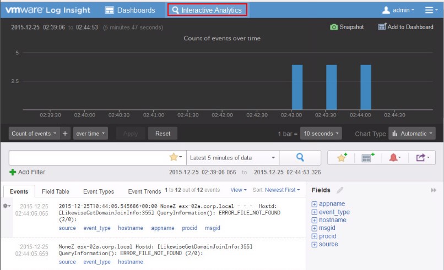The width and height of the screenshot is (444, 270).
Task: Switch to the Field Table tab
Action: [x=56, y=191]
